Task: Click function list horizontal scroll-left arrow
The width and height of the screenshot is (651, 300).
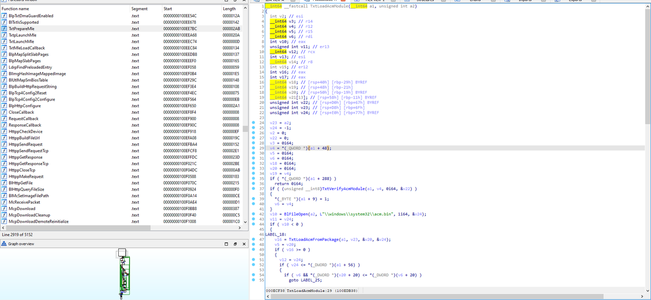Action: coord(3,228)
